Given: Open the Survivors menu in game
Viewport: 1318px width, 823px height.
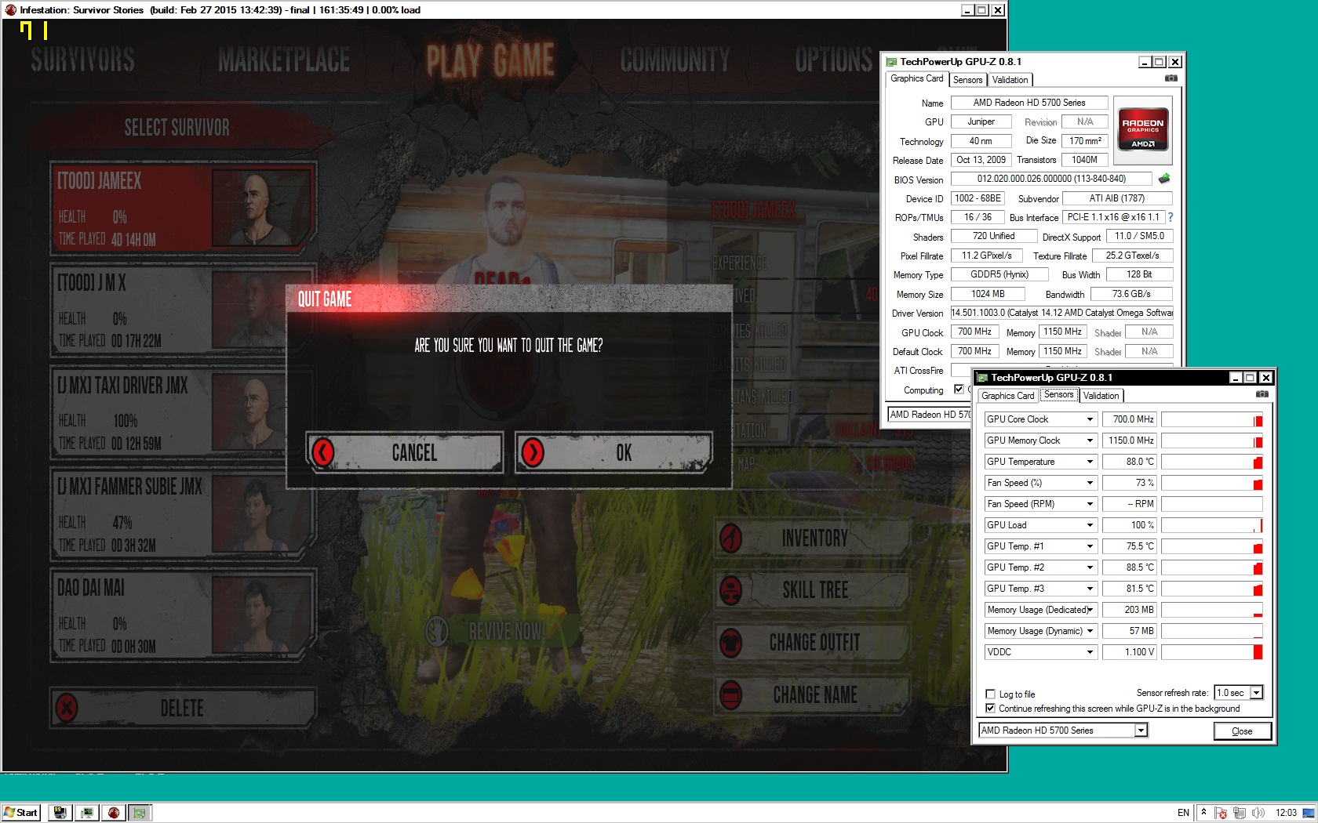Looking at the screenshot, I should 82,60.
